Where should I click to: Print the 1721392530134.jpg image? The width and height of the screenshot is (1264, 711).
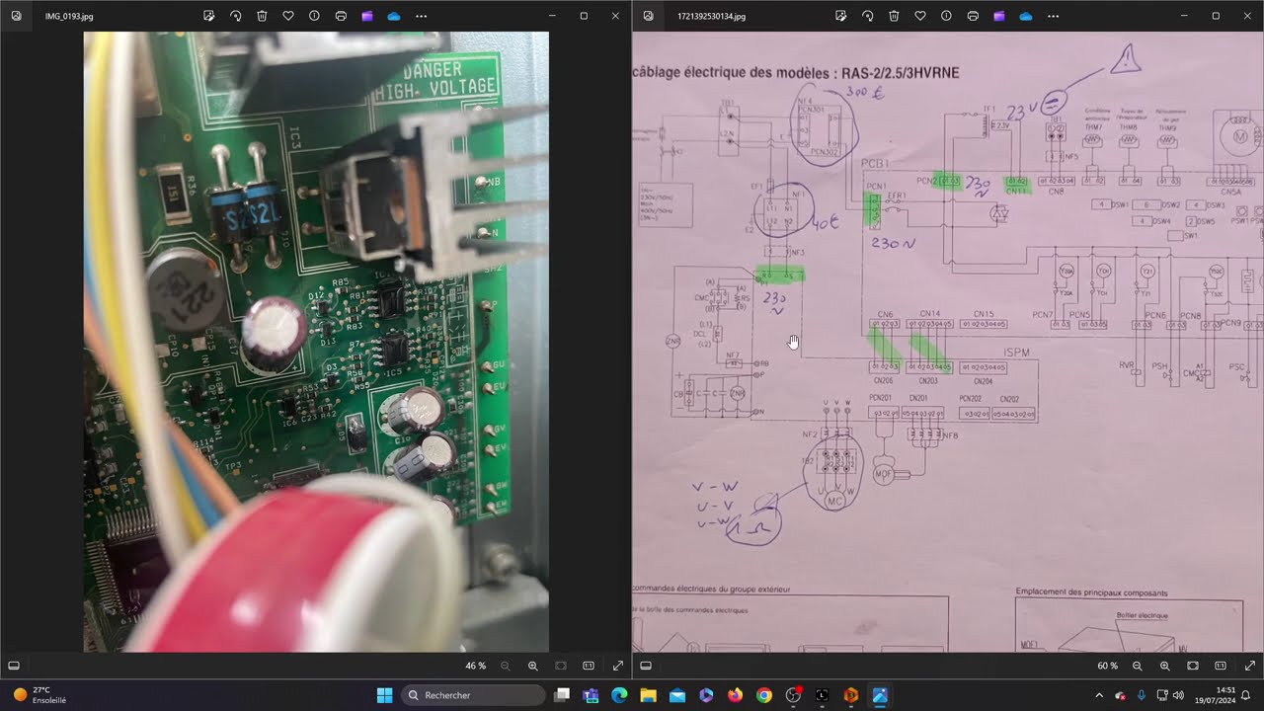[973, 16]
